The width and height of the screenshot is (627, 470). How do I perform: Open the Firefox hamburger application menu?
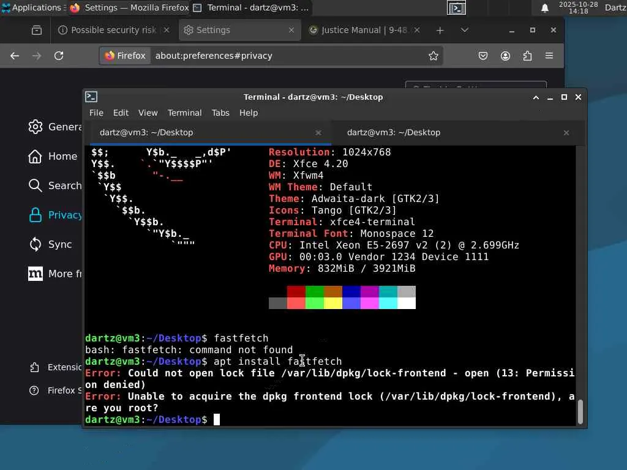tap(549, 56)
